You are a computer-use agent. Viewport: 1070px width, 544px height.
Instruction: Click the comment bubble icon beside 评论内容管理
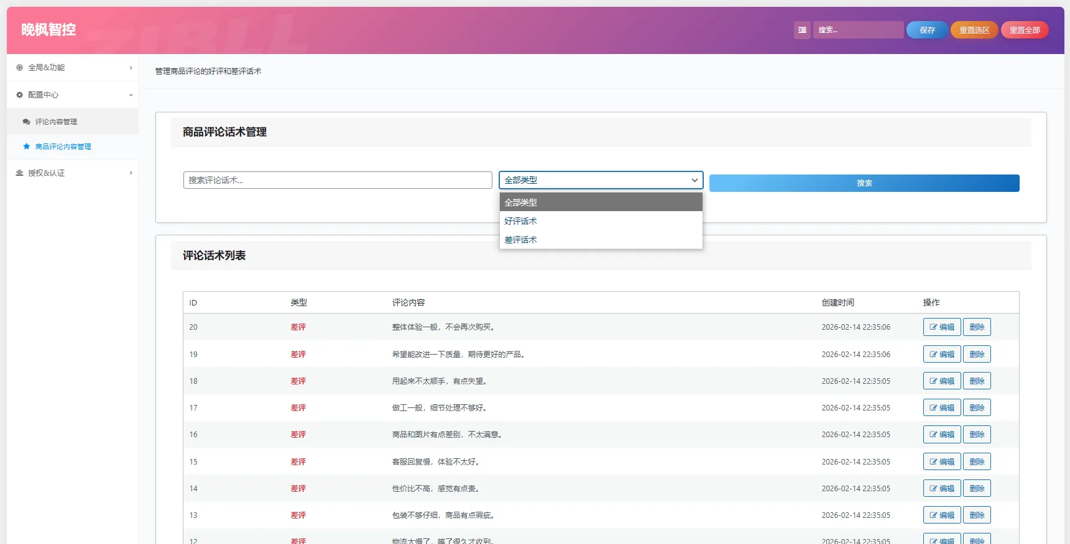tap(26, 122)
